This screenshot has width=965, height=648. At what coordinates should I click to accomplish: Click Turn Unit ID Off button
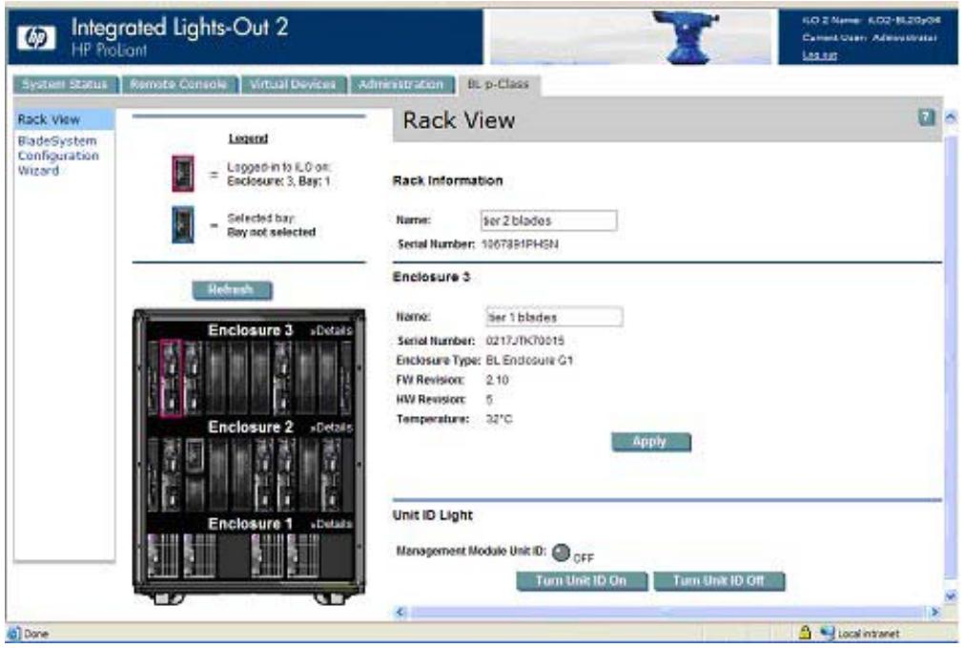(x=718, y=581)
